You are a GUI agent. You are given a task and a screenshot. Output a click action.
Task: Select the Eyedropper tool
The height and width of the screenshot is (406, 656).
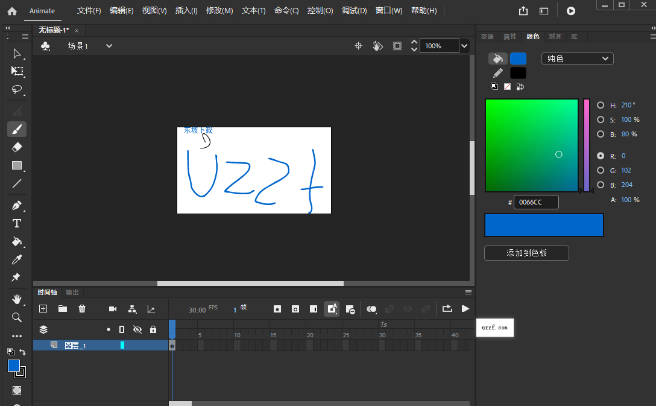pyautogui.click(x=17, y=259)
